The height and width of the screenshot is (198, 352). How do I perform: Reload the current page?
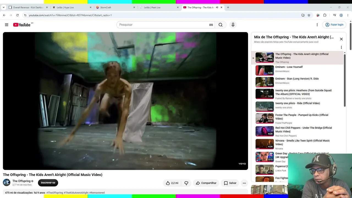click(17, 15)
